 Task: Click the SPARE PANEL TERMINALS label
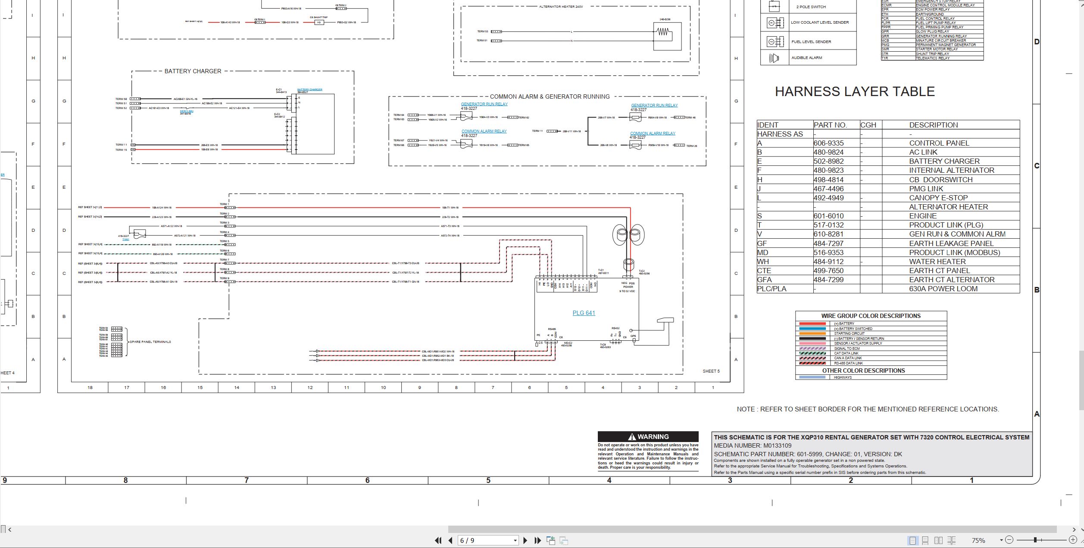(150, 342)
